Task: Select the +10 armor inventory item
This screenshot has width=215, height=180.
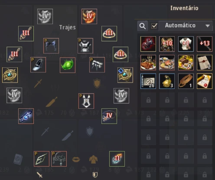Action: (167, 44)
